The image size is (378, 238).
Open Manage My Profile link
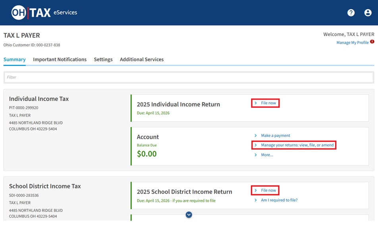pyautogui.click(x=352, y=42)
